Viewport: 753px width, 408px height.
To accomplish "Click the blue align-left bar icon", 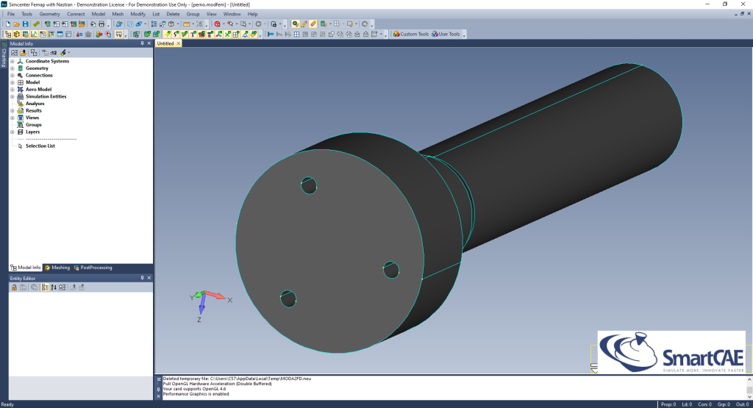I will (x=271, y=34).
